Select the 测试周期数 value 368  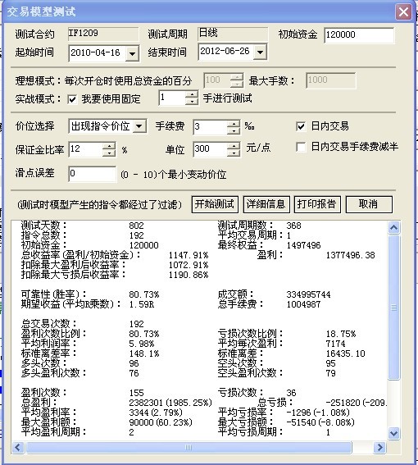(293, 226)
